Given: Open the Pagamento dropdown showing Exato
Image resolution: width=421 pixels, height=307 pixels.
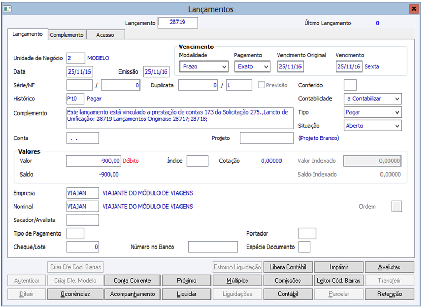Looking at the screenshot, I should pos(253,66).
